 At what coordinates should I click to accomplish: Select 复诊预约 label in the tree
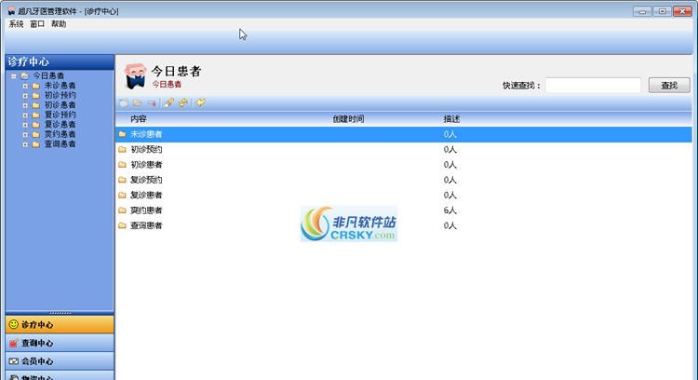tap(60, 115)
